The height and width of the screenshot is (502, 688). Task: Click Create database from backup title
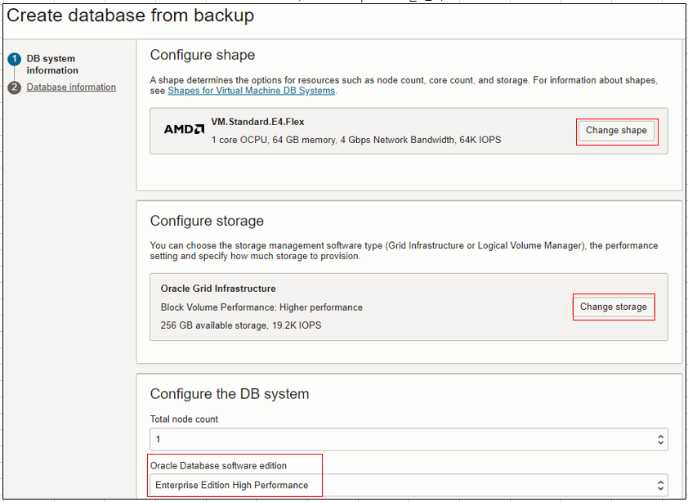(130, 16)
